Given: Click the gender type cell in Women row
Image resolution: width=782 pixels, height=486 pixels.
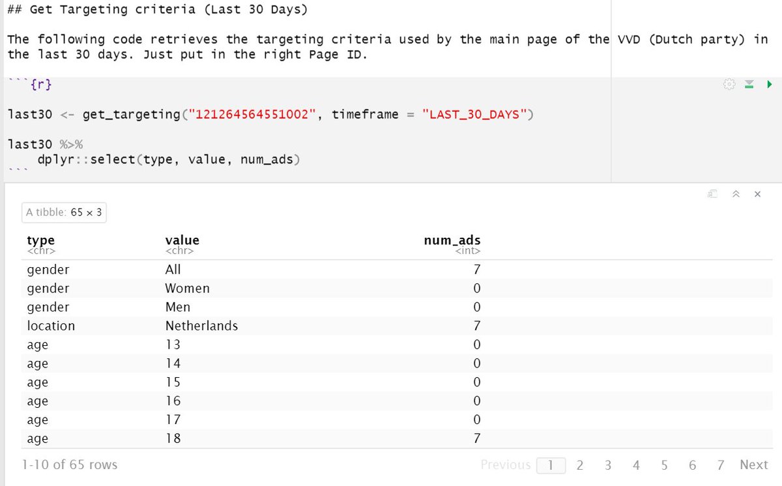Looking at the screenshot, I should tap(48, 288).
